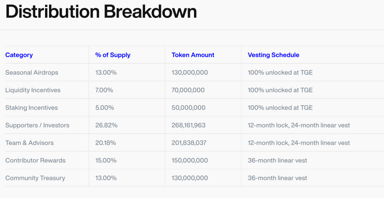Select the Staking Incentives row label
This screenshot has width=384, height=198.
pos(32,107)
